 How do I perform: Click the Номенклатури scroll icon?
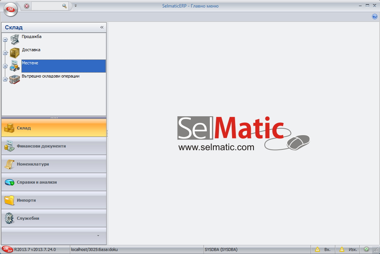[x=9, y=164]
